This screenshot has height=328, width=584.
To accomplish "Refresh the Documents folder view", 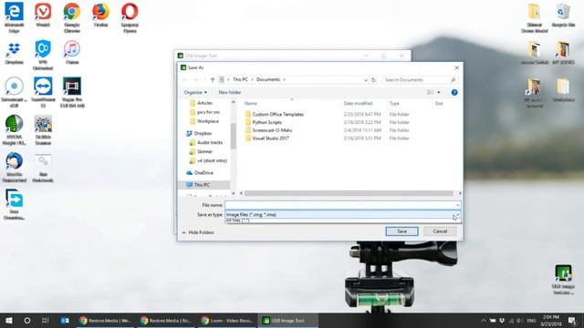I will pos(373,79).
